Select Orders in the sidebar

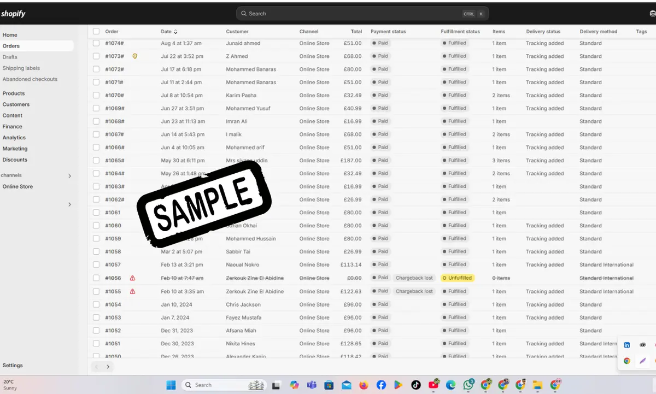37,46
